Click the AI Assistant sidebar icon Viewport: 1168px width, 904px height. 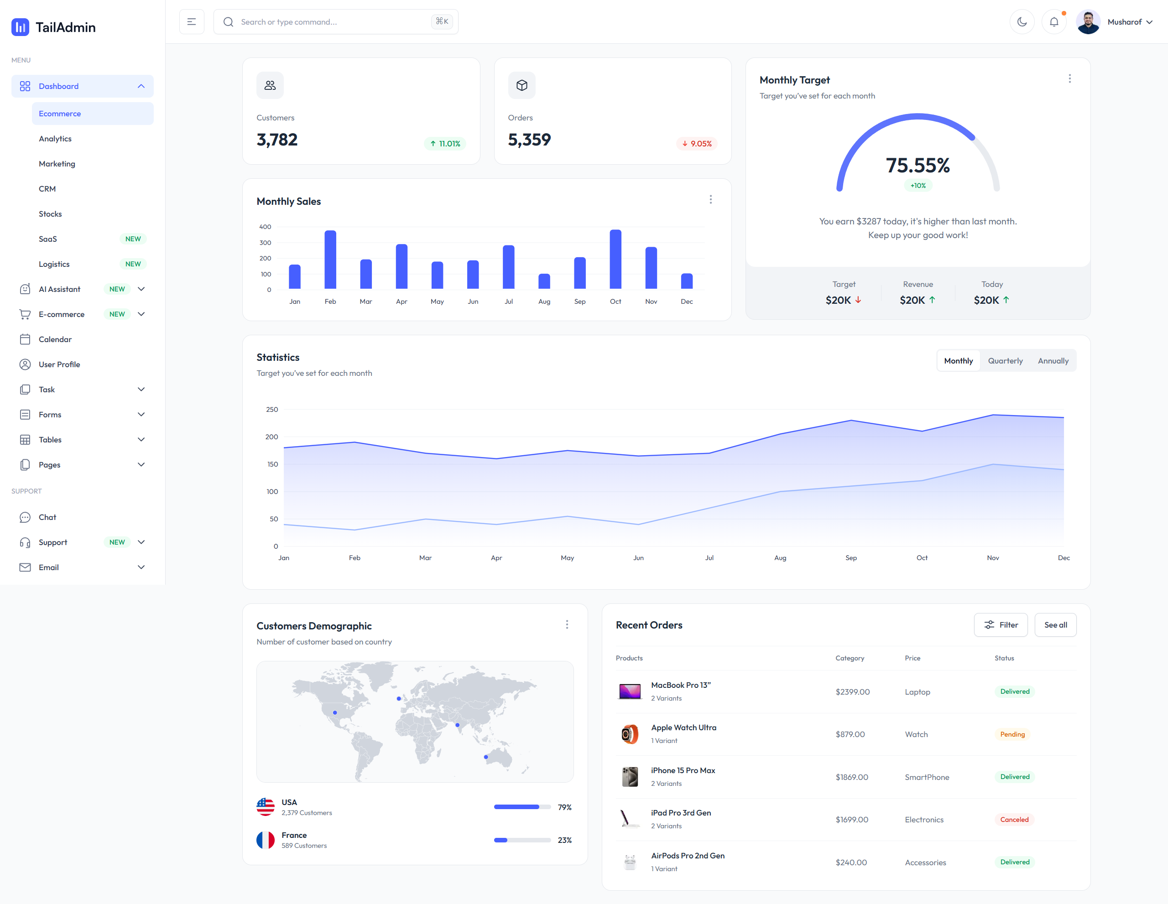25,289
